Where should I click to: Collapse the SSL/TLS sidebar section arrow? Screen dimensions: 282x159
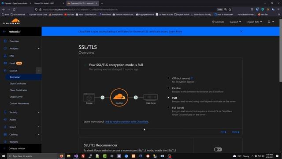(39, 71)
